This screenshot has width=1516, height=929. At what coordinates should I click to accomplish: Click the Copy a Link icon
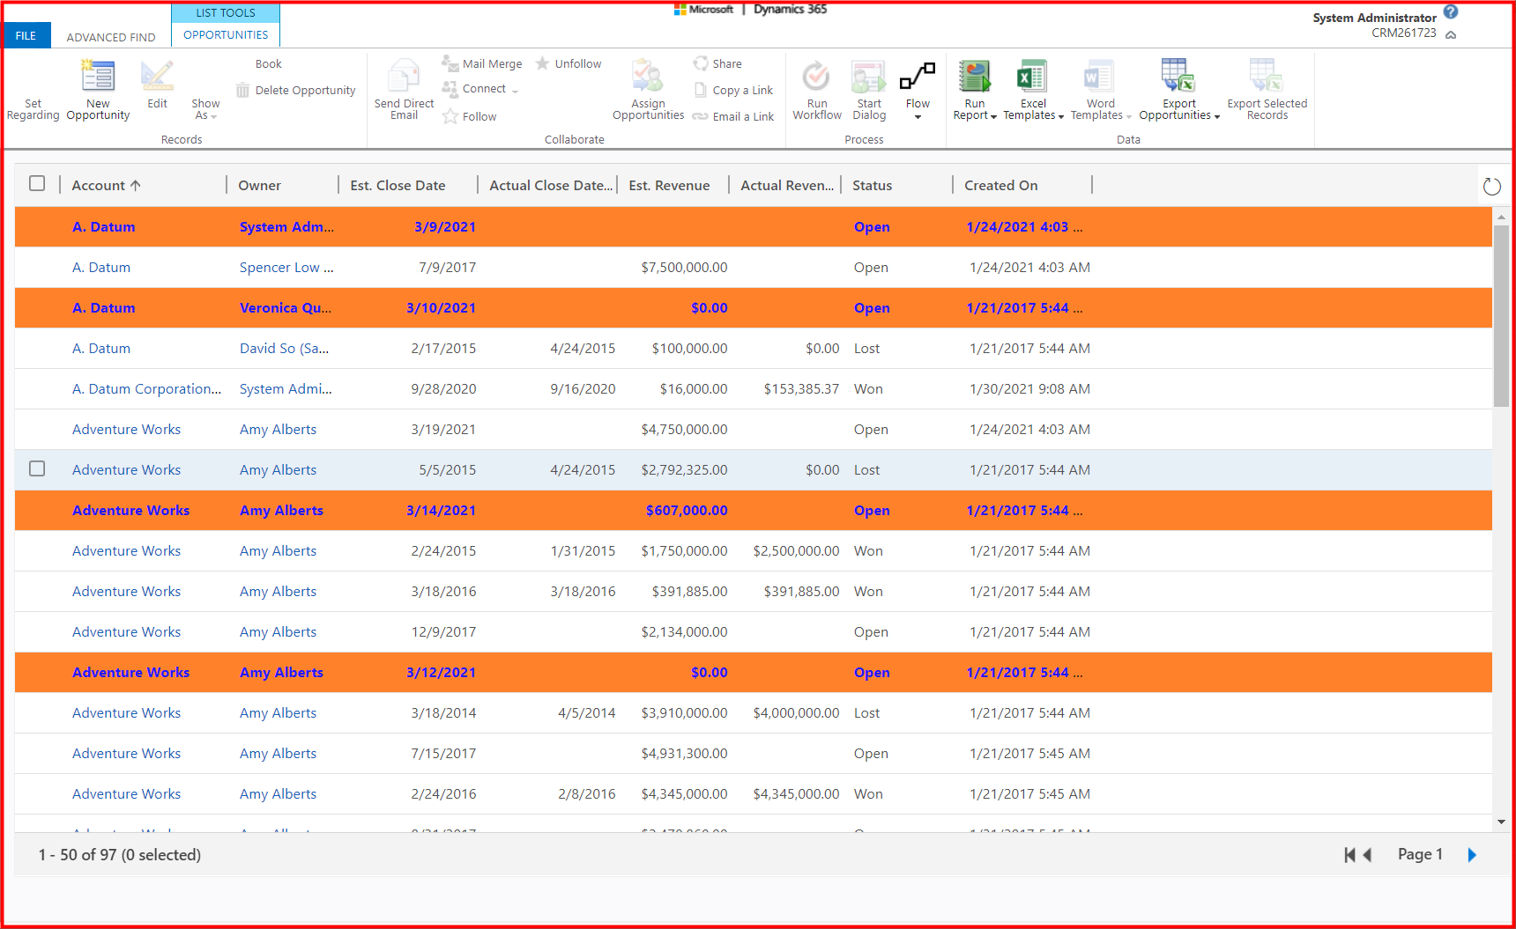click(x=701, y=90)
